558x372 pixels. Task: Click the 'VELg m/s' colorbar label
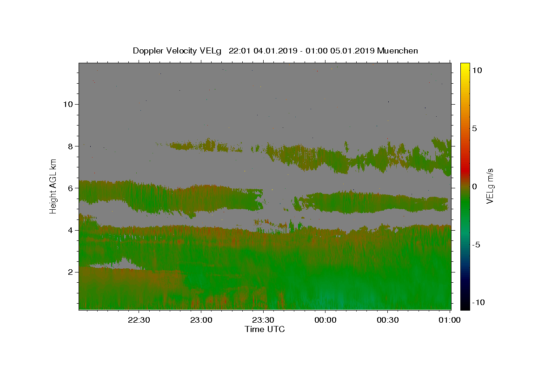pyautogui.click(x=490, y=186)
